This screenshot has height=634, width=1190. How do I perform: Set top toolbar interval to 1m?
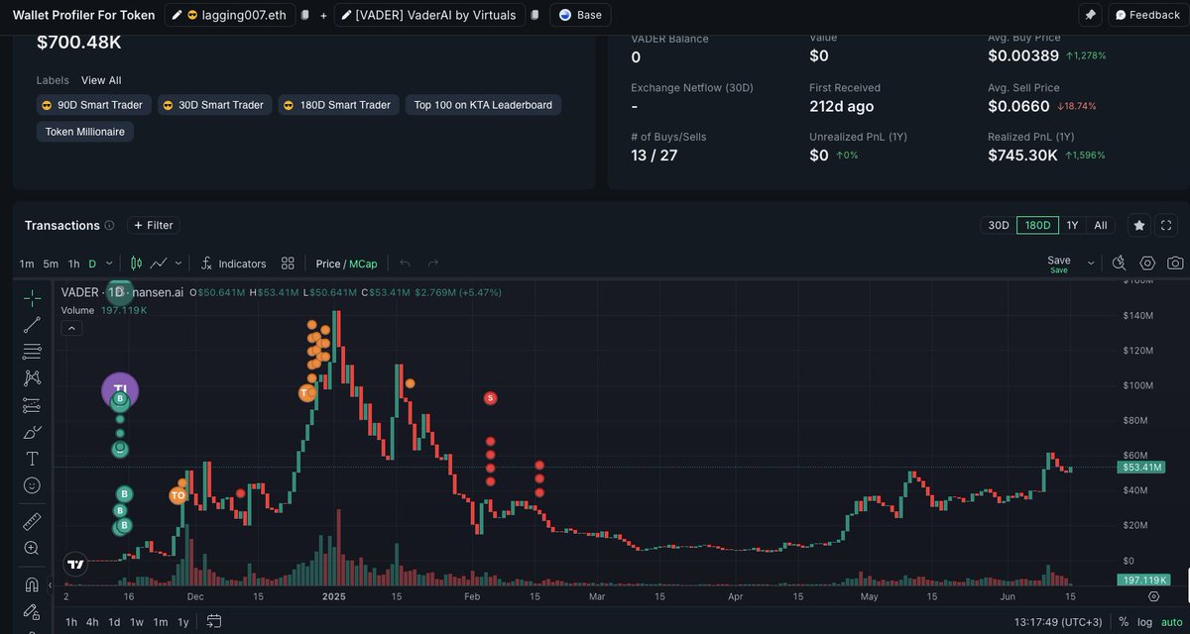click(x=27, y=264)
